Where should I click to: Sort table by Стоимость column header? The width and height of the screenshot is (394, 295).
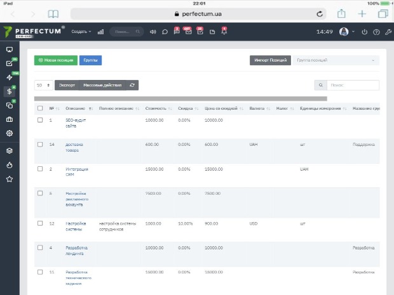point(158,108)
